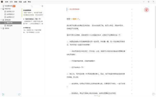This screenshot has height=97, width=156.
Task: Open the 主题 menu
Action: coord(25,2)
